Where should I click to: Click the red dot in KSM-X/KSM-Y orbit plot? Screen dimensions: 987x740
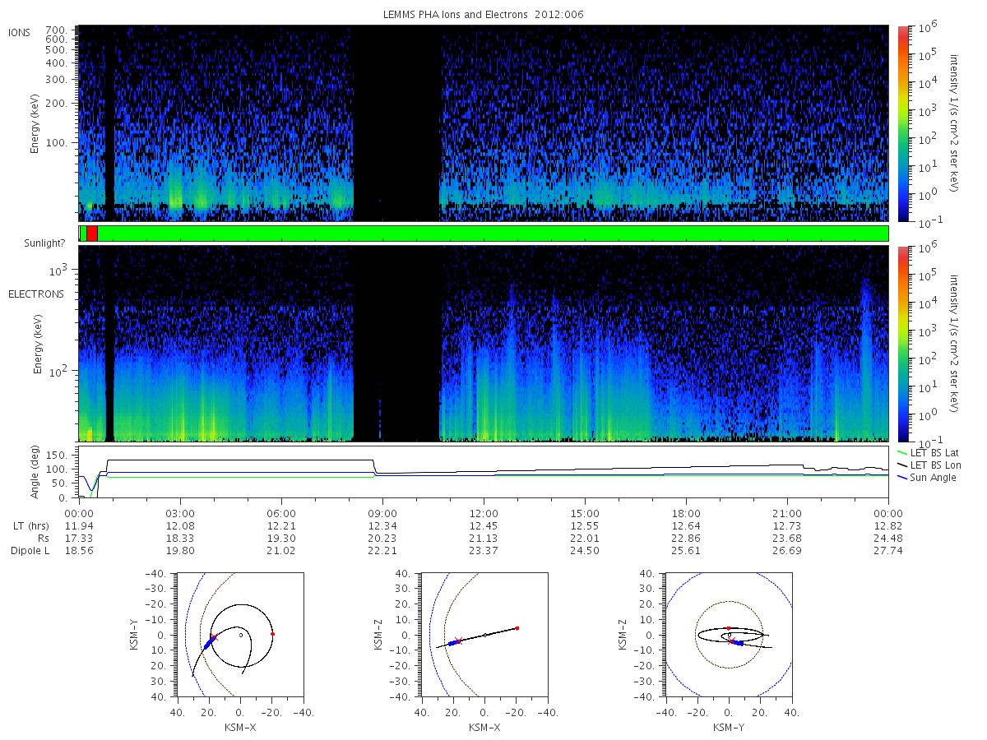[272, 634]
